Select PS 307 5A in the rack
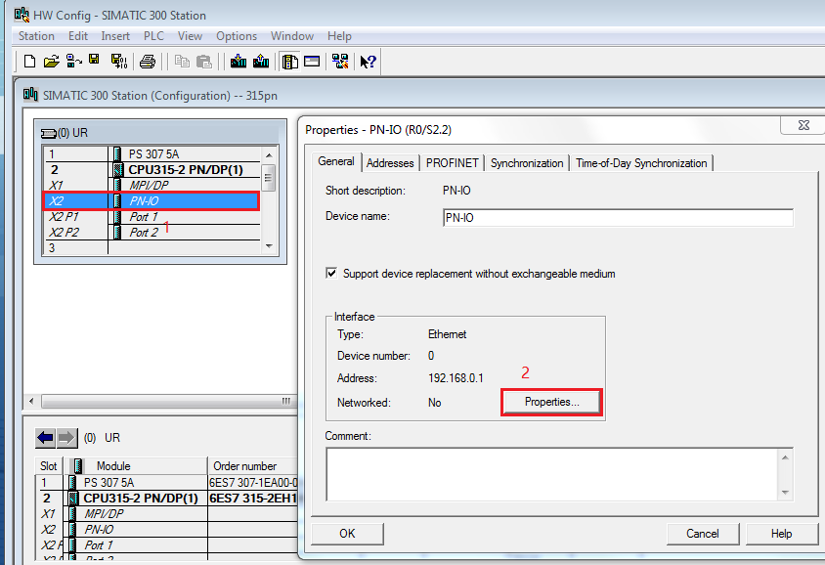 point(153,154)
